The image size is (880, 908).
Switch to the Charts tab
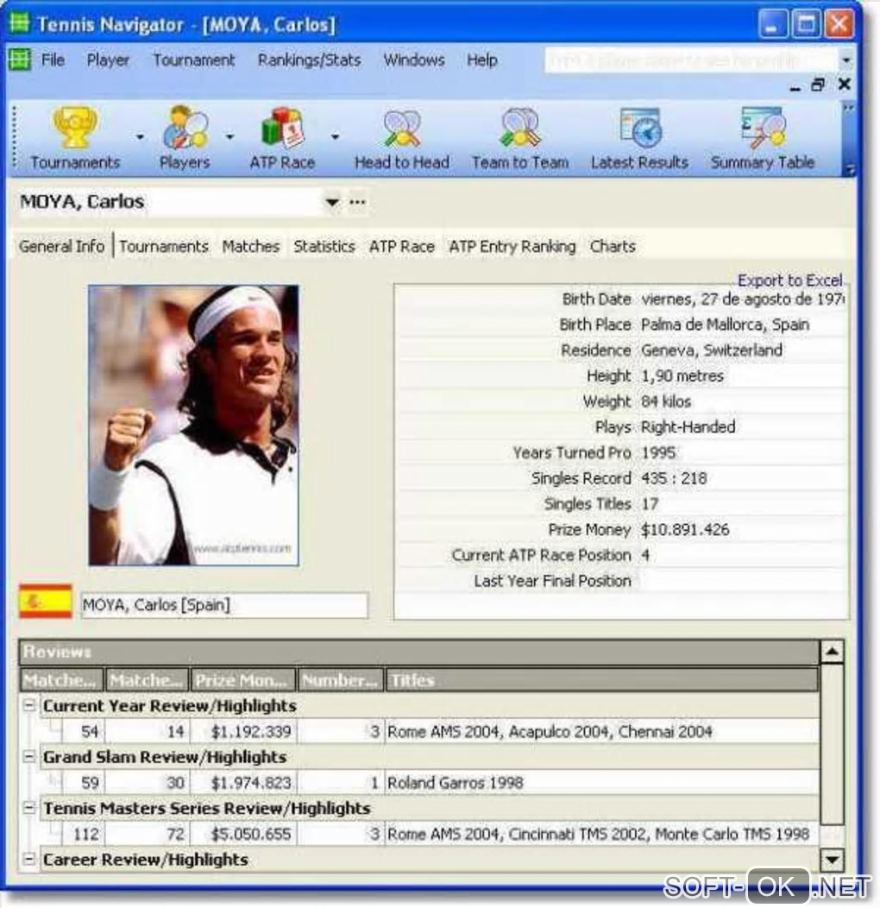pos(613,247)
